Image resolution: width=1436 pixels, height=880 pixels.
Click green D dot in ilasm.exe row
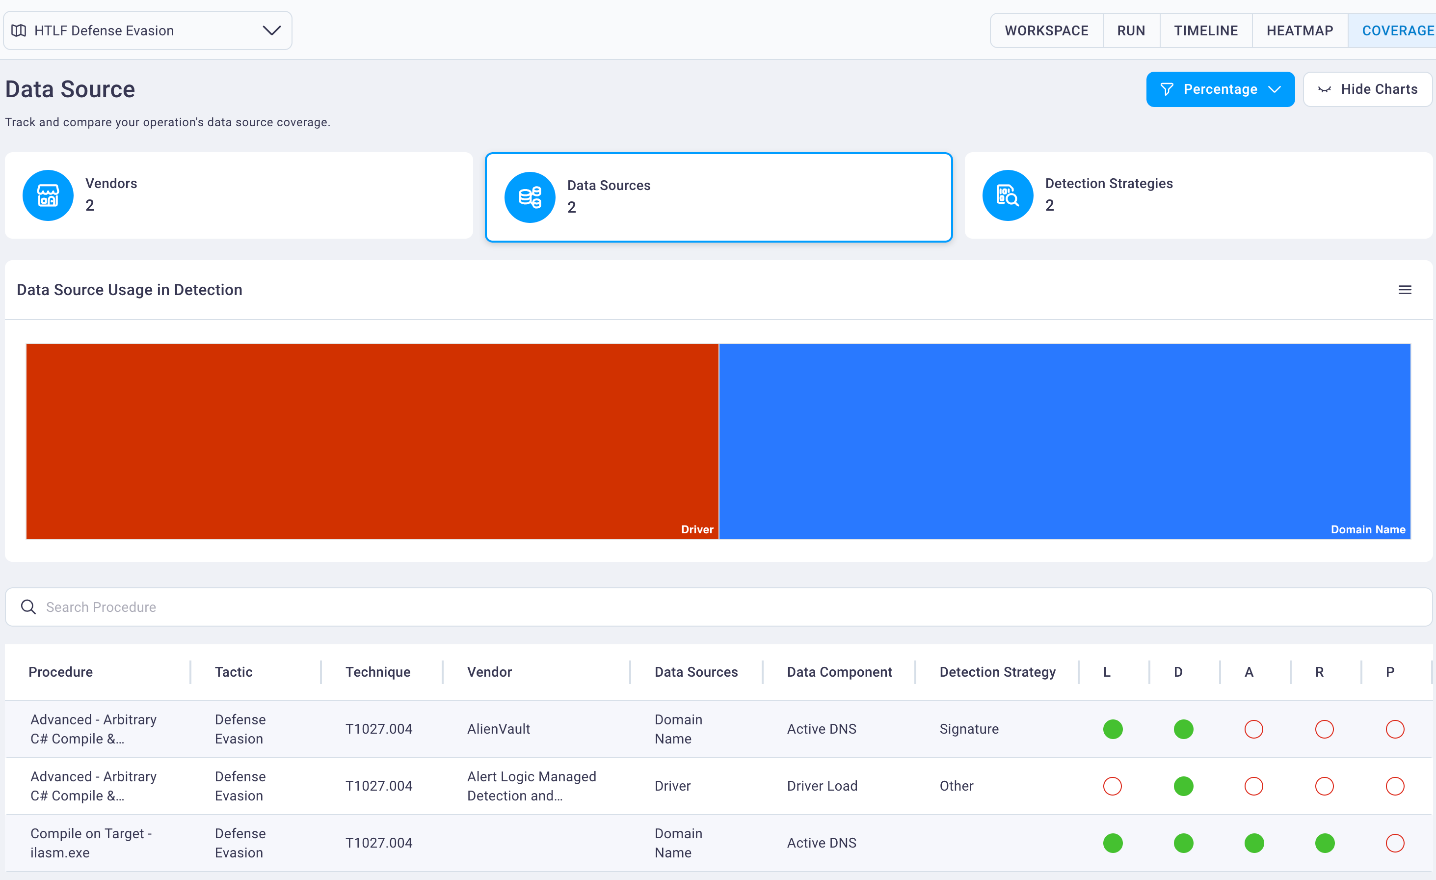(1183, 843)
